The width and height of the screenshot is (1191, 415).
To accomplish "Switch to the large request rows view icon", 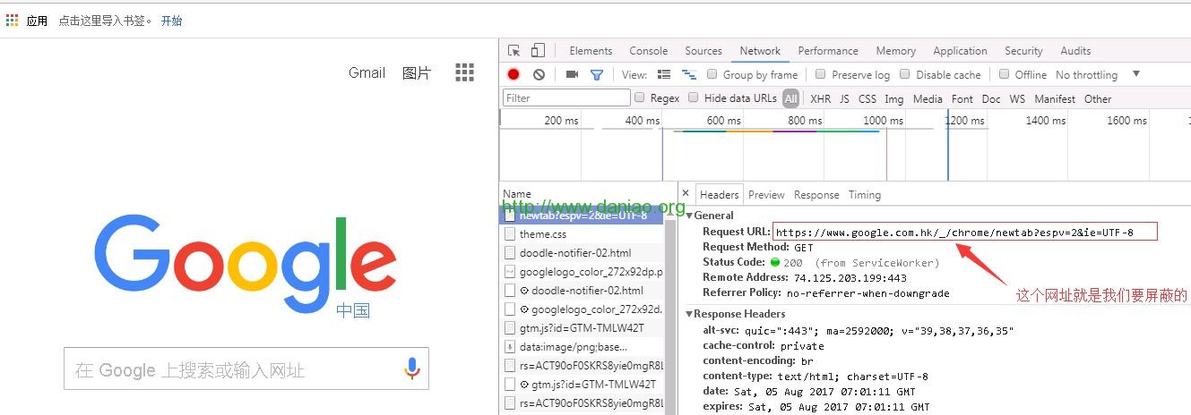I will pyautogui.click(x=664, y=75).
